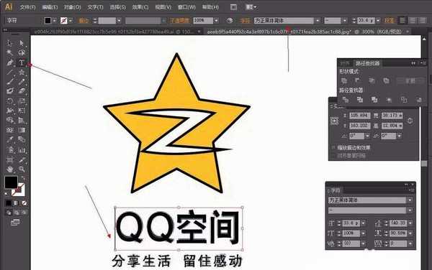Click the Expand button in Pathfinder panel
Screen dimensions: 432x270
click(x=410, y=80)
